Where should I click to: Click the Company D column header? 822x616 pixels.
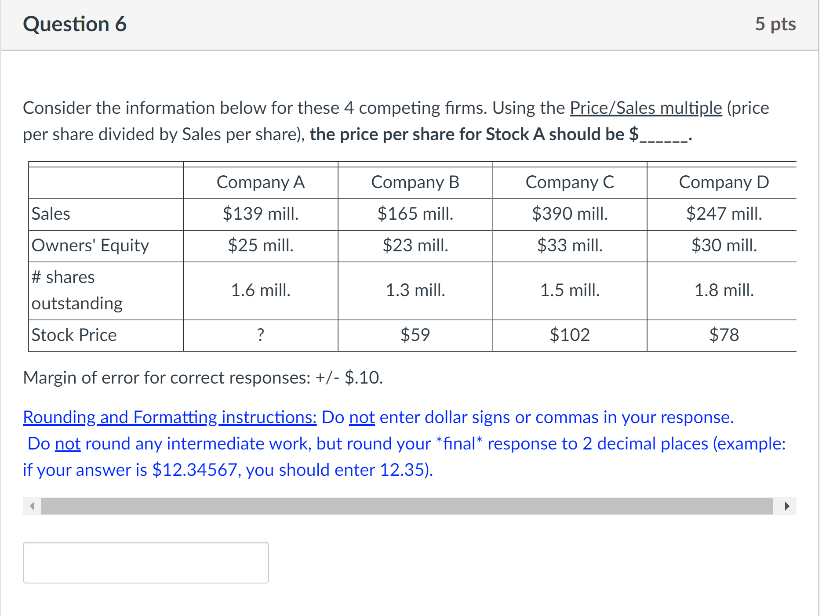tap(724, 182)
